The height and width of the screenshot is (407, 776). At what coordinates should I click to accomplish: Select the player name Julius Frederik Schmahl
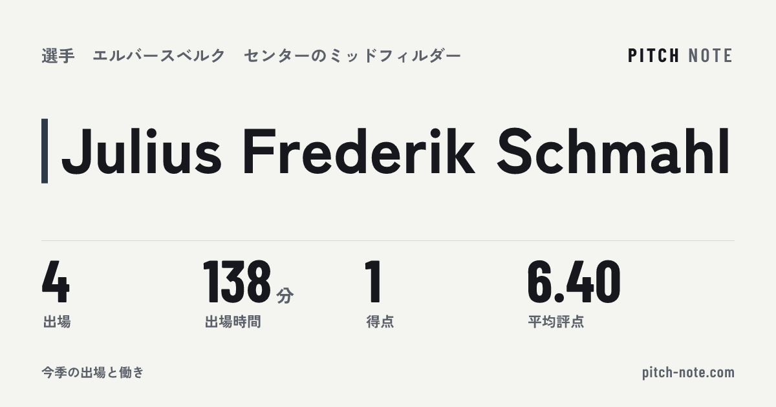point(395,152)
